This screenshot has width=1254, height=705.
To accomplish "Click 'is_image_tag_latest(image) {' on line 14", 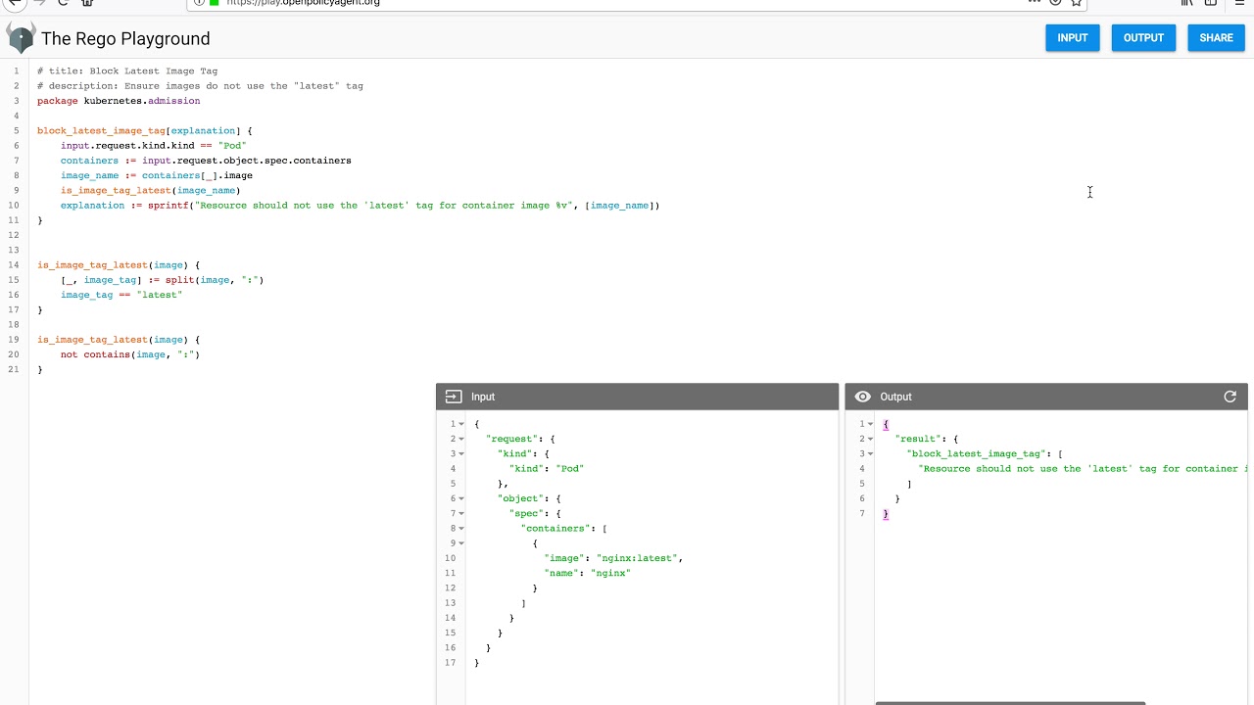I will click(119, 265).
